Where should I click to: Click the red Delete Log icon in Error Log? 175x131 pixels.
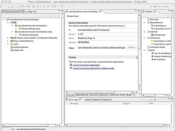[x=155, y=100]
